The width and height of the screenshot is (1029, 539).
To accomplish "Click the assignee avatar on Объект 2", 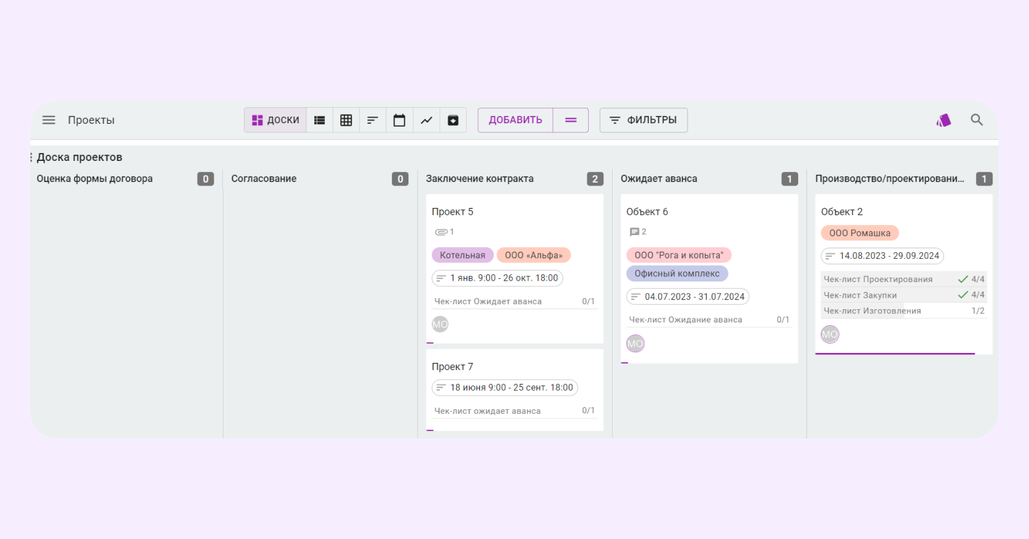I will click(830, 334).
